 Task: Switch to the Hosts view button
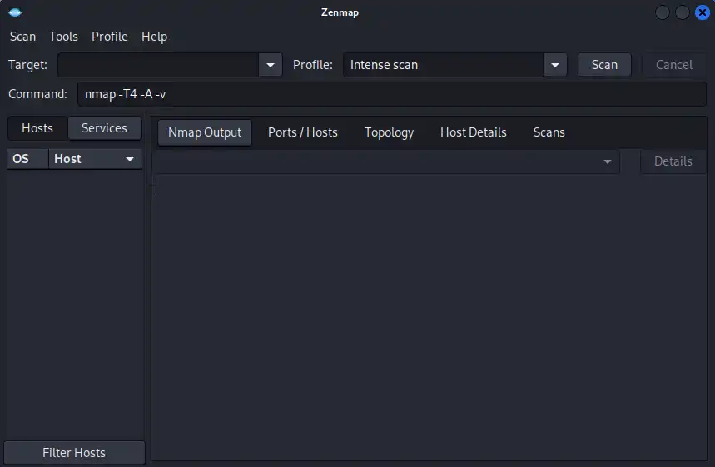pyautogui.click(x=37, y=128)
